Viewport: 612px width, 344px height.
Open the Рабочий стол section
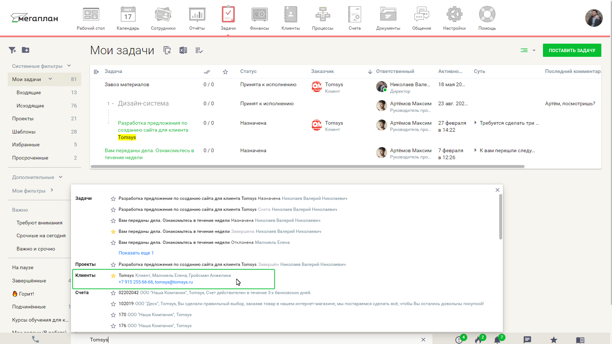pos(91,18)
